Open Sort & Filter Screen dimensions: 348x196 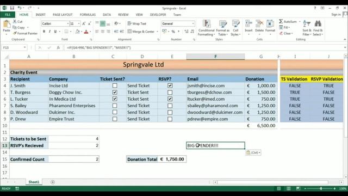(307, 28)
